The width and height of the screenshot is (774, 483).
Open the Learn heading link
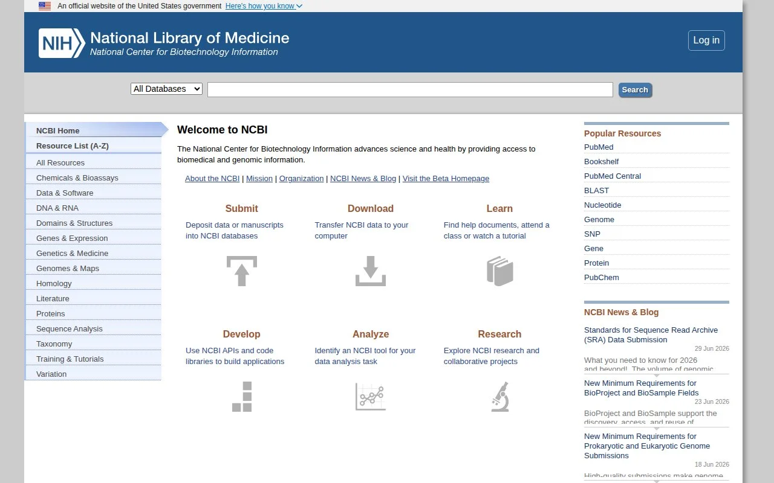point(499,208)
